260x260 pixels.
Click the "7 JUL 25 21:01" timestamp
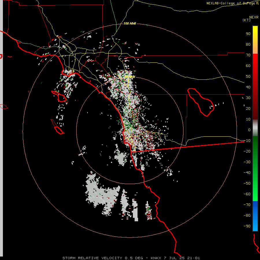point(182,258)
